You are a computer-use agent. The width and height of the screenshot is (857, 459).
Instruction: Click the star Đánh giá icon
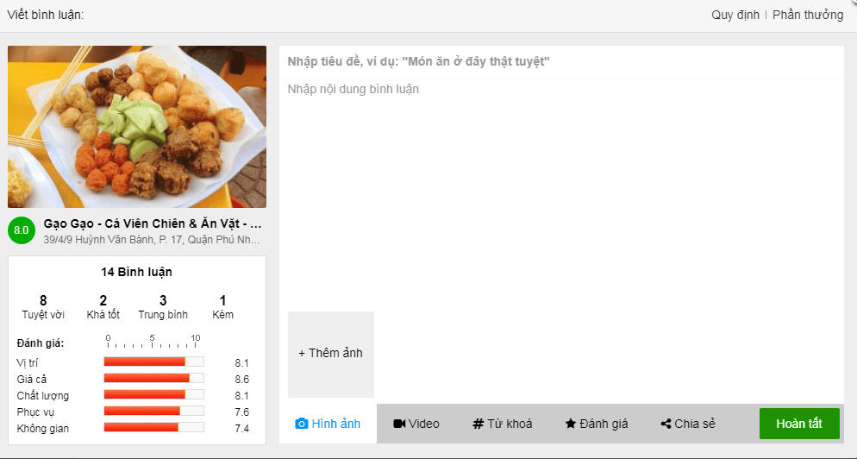[571, 424]
